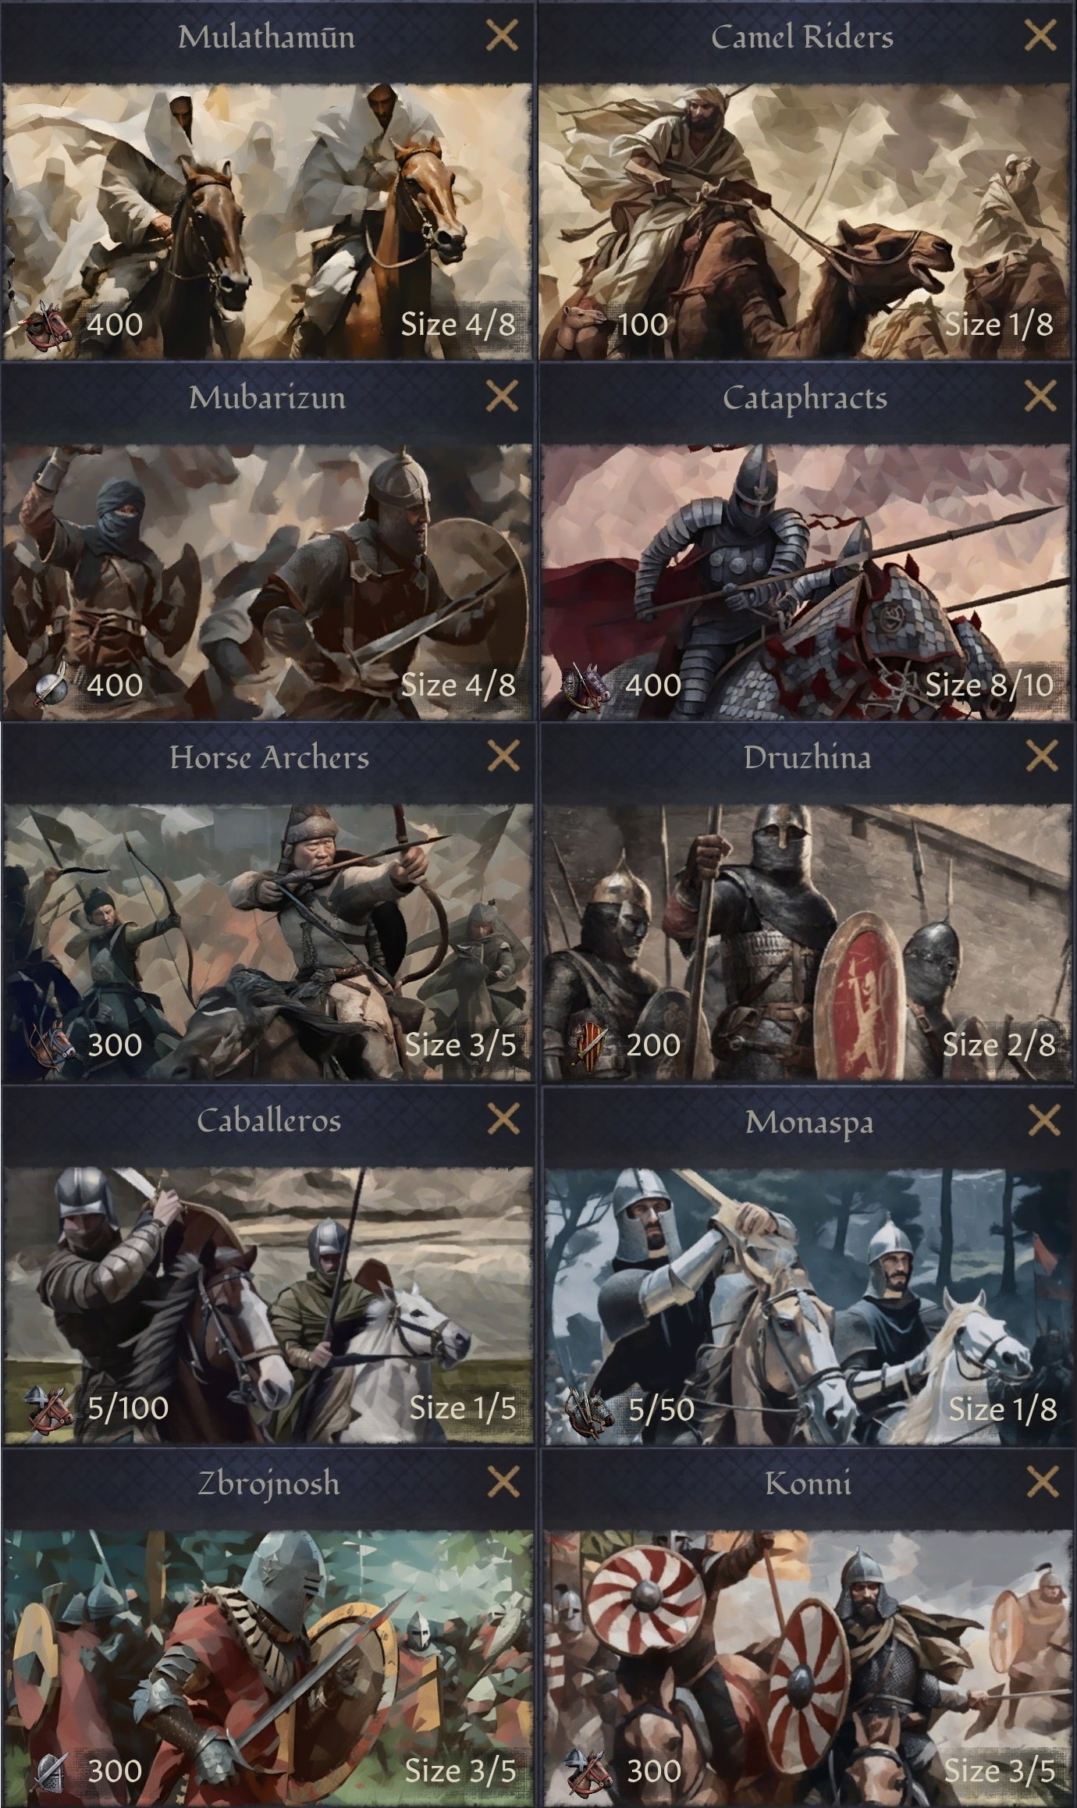This screenshot has width=1077, height=1808.
Task: Close the Cataphracts regiment card
Action: click(x=1040, y=397)
